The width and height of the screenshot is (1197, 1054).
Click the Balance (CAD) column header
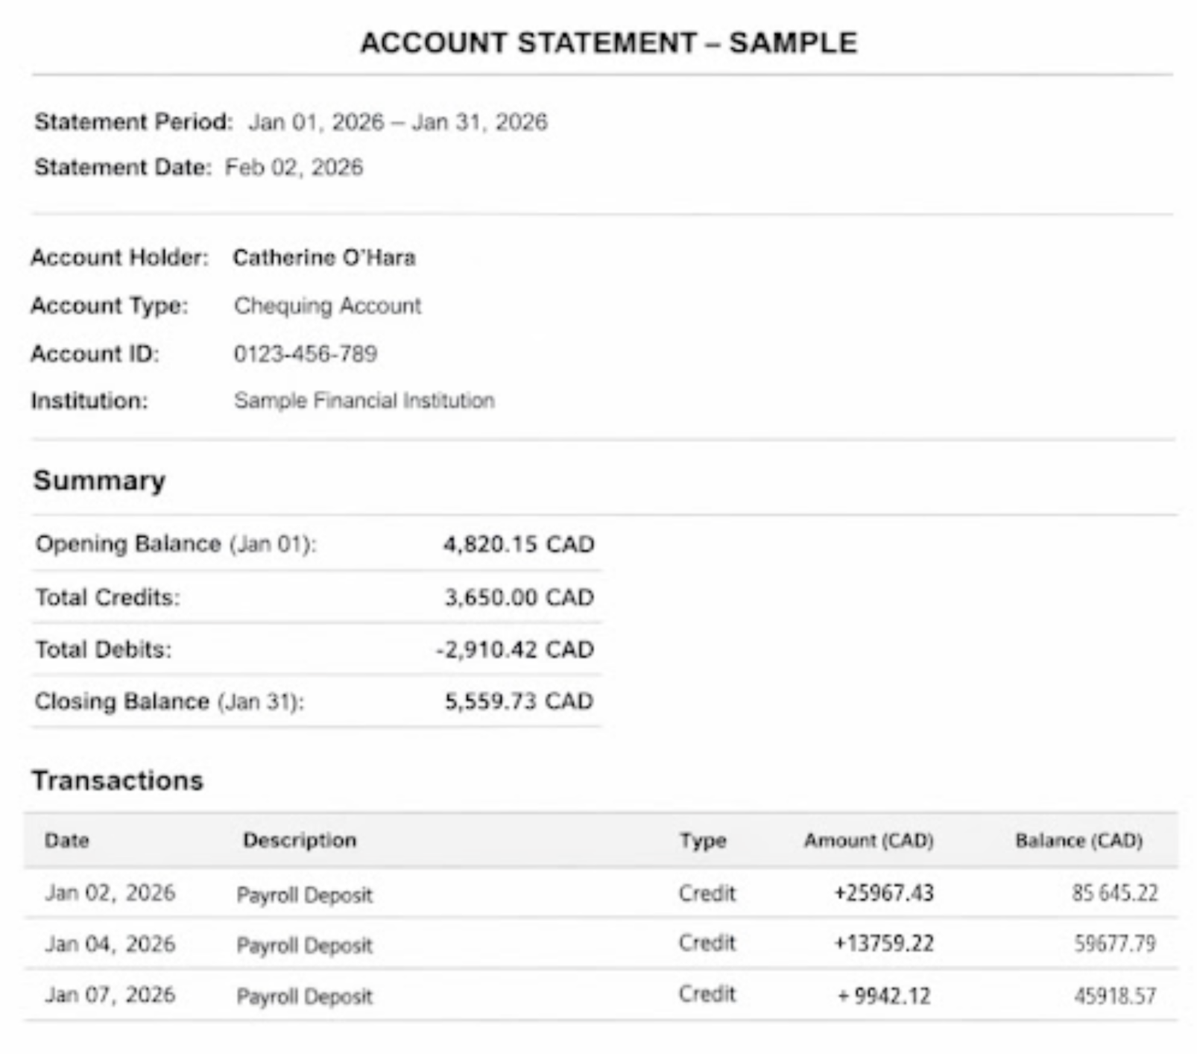1078,840
